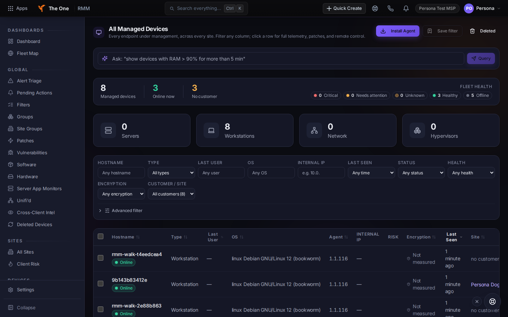This screenshot has width=508, height=317.
Task: Click the Hostname filter input
Action: click(121, 173)
